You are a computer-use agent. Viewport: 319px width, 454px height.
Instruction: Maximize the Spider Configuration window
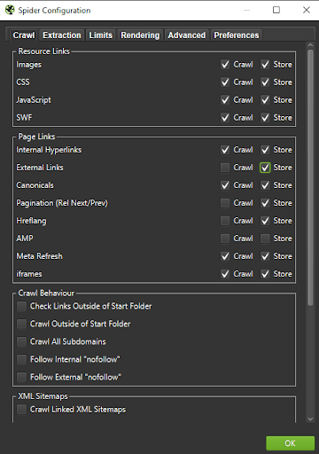[x=276, y=10]
